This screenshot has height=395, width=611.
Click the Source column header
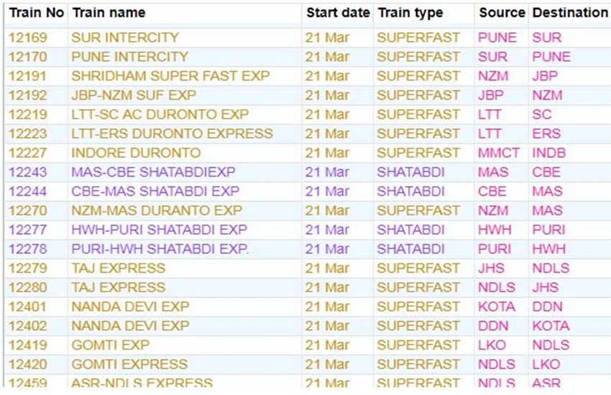[502, 13]
